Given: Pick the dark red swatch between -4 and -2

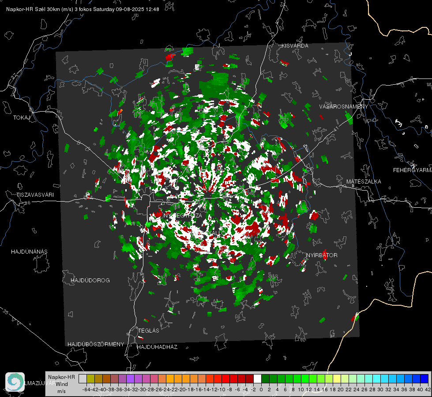Looking at the screenshot, I should 249,378.
